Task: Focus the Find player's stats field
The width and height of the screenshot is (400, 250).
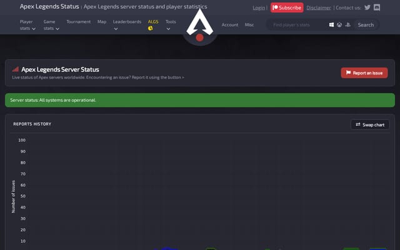Action: pos(297,25)
